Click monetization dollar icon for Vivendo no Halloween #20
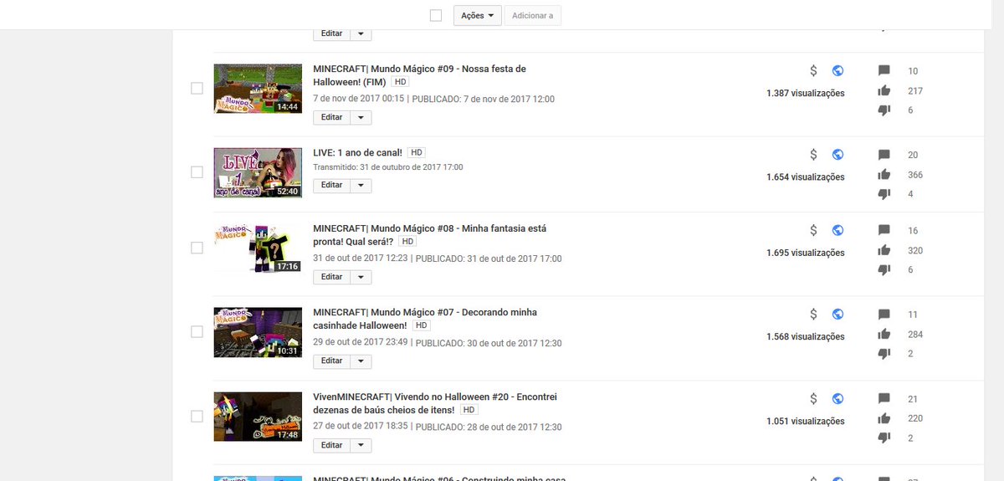Image resolution: width=1004 pixels, height=481 pixels. (x=813, y=399)
